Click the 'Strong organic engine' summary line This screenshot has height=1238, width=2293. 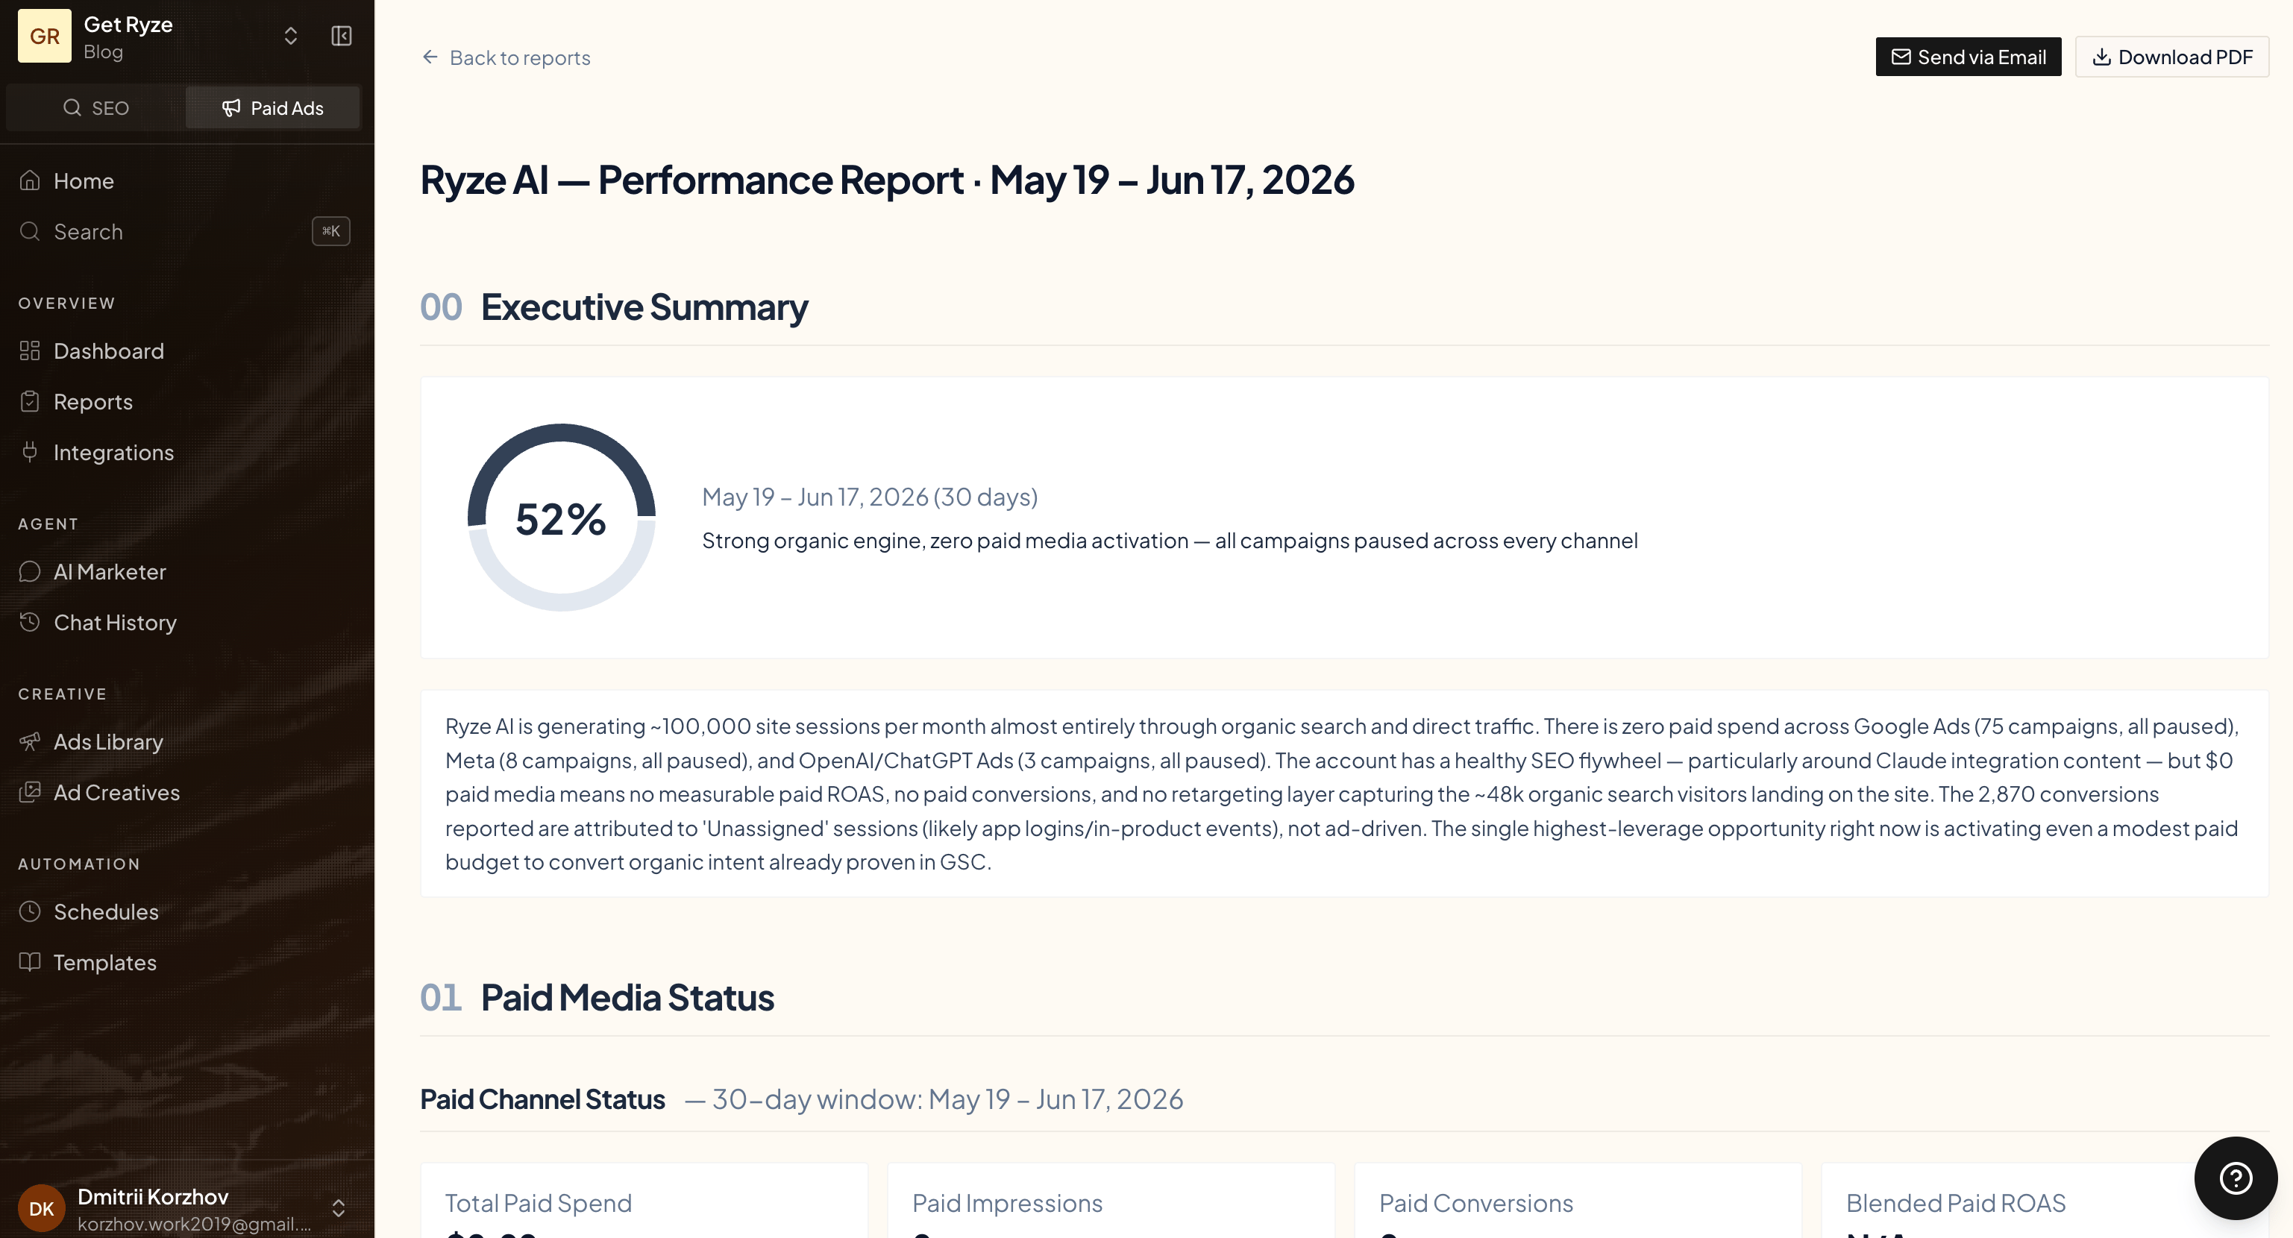click(x=1170, y=540)
